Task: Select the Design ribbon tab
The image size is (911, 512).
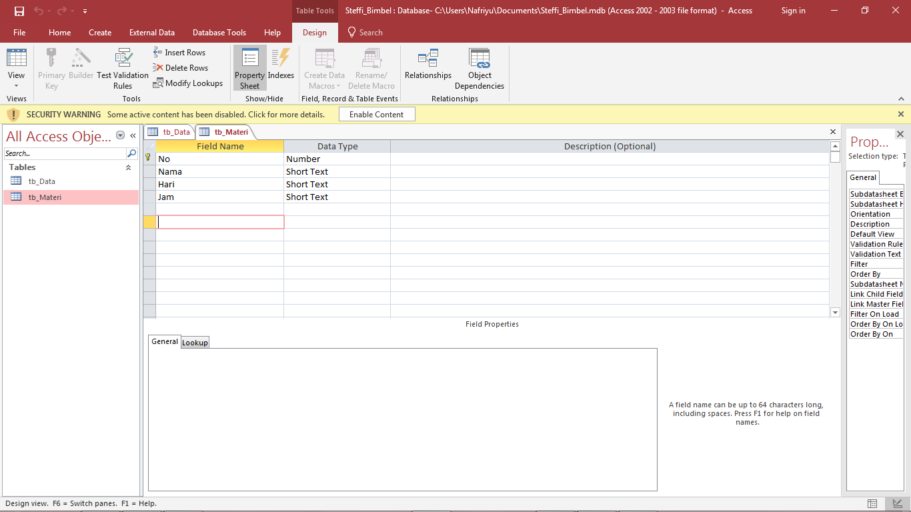Action: (315, 32)
